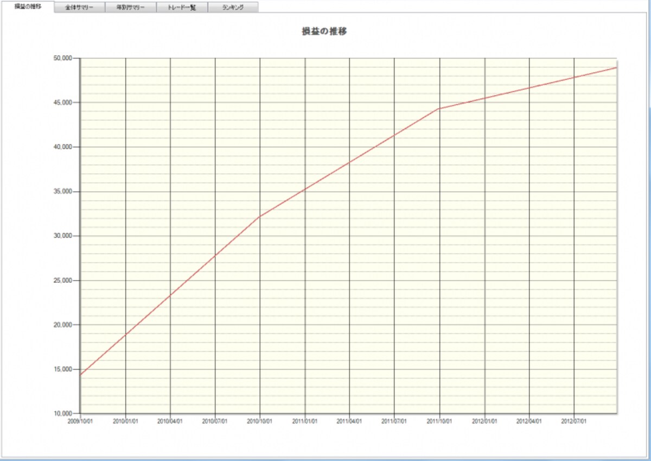
Task: Click the line's bend at 2010/10/01
Action: tap(260, 217)
